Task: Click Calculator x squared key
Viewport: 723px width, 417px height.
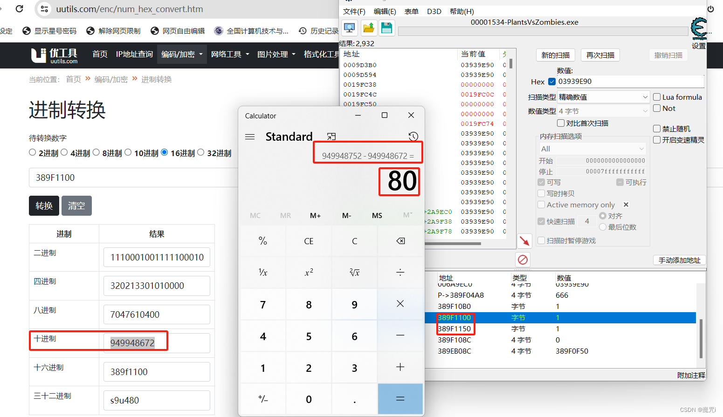Action: coord(309,273)
